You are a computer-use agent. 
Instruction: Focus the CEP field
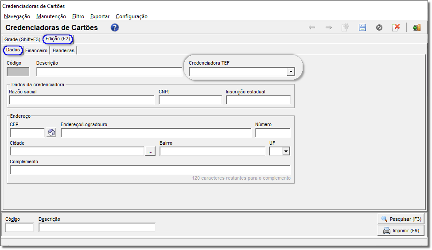(x=27, y=133)
